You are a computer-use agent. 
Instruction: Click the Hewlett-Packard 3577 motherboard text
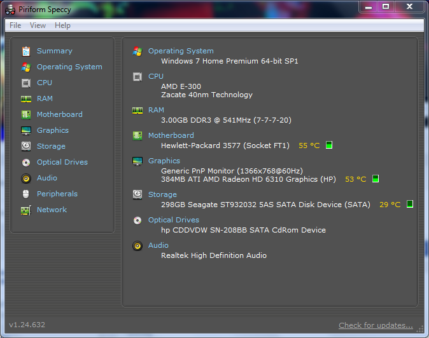pyautogui.click(x=225, y=145)
